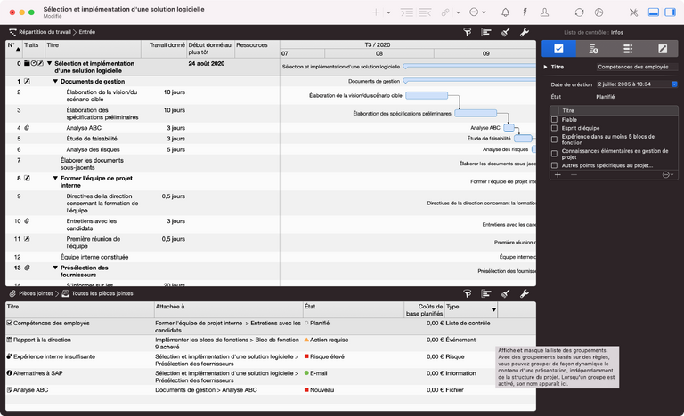
Task: Toggle the right inspector panel visibility
Action: coord(672,12)
